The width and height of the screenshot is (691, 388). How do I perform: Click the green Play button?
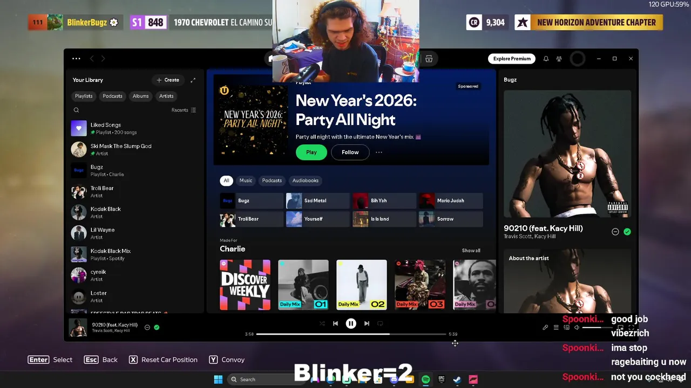pos(311,153)
